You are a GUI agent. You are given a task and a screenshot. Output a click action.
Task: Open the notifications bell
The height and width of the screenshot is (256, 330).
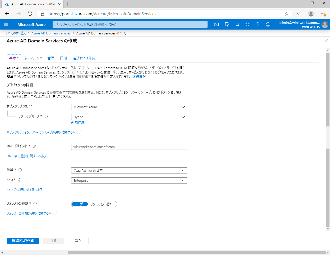click(237, 24)
